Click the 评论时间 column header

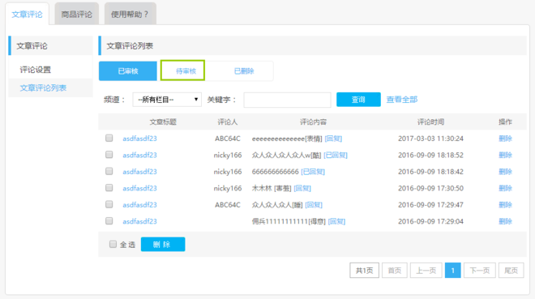point(430,122)
